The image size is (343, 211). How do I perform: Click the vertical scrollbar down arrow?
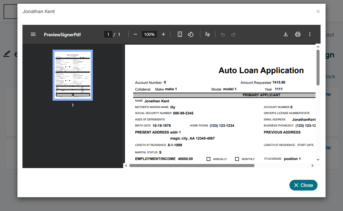click(318, 160)
